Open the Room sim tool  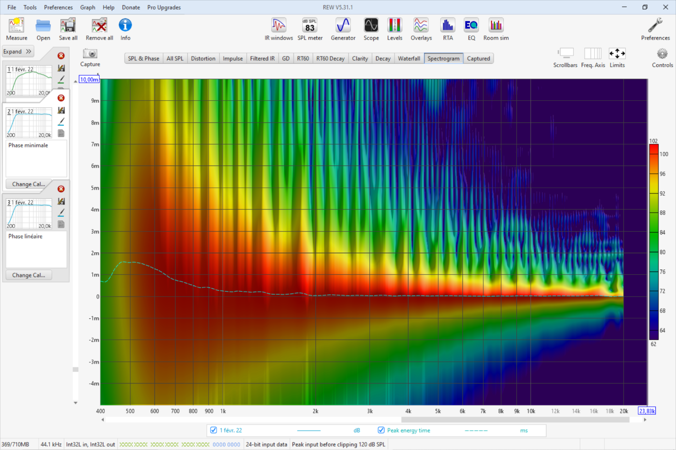[496, 29]
